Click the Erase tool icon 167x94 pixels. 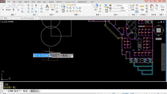(41, 5)
